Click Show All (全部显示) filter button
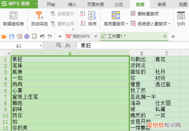189x131 pixels. click(62, 14)
